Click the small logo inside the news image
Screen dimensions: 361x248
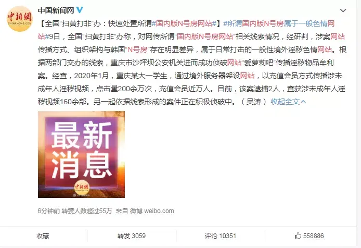click(82, 187)
